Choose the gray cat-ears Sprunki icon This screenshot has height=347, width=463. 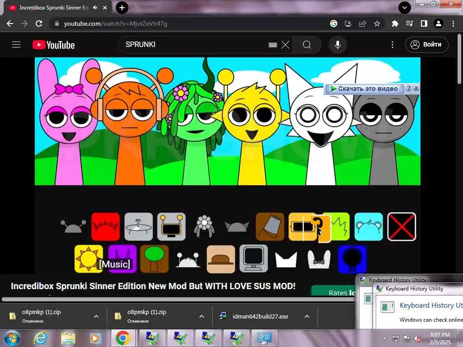237,227
